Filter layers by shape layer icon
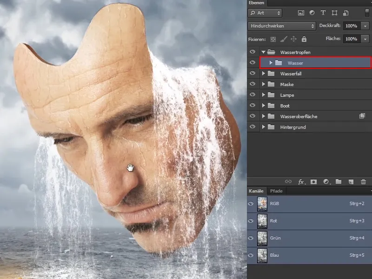The width and height of the screenshot is (372, 279). [334, 13]
